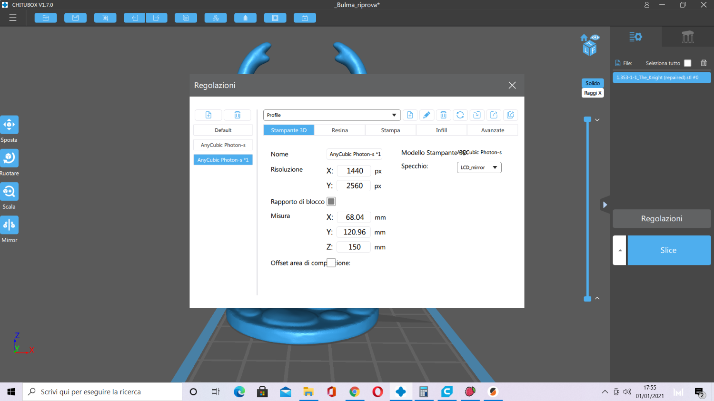
Task: Click the export profile icon
Action: click(x=494, y=115)
